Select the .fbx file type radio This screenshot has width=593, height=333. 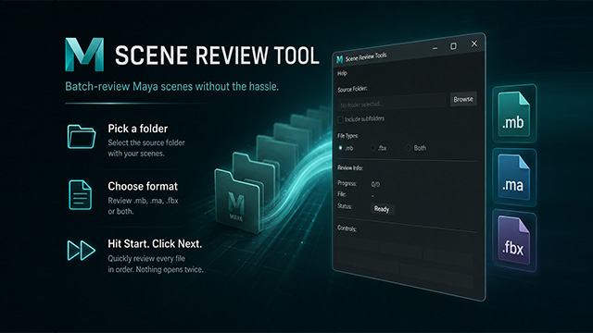coord(372,148)
